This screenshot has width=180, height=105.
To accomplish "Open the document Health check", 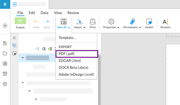I will click(149, 24).
